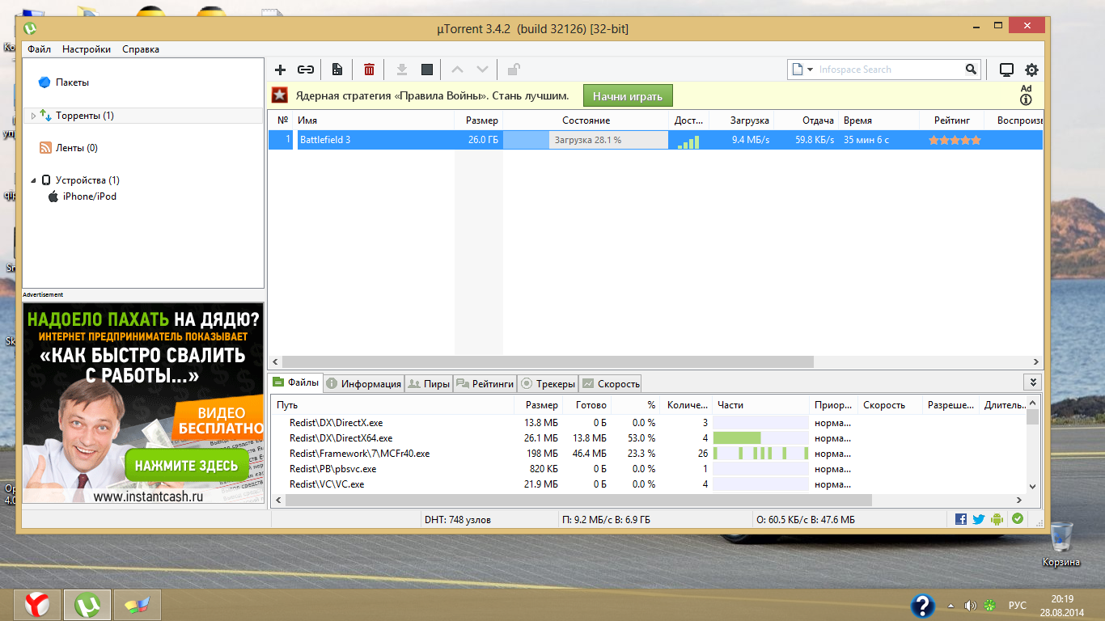Click the Create New Torrent icon

pos(337,70)
